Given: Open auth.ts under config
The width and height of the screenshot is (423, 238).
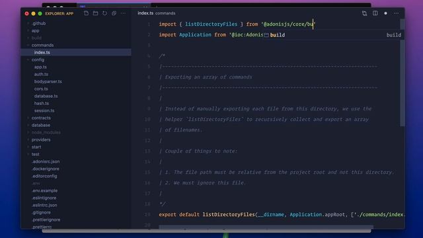Looking at the screenshot, I should 41,74.
